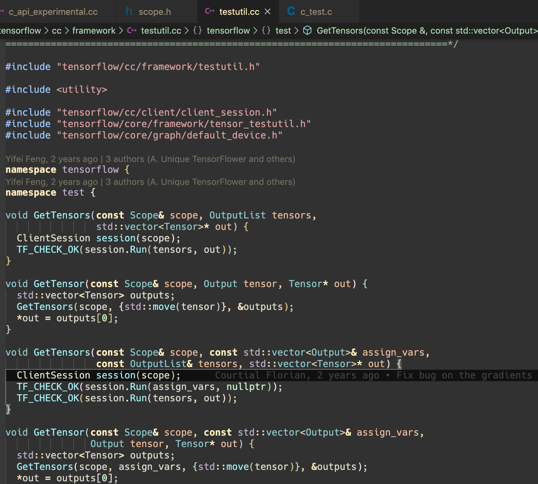Screen dimensions: 538x484
Task: Click the line '*out = outputs[0];' in first GetTensor
Action: point(67,318)
